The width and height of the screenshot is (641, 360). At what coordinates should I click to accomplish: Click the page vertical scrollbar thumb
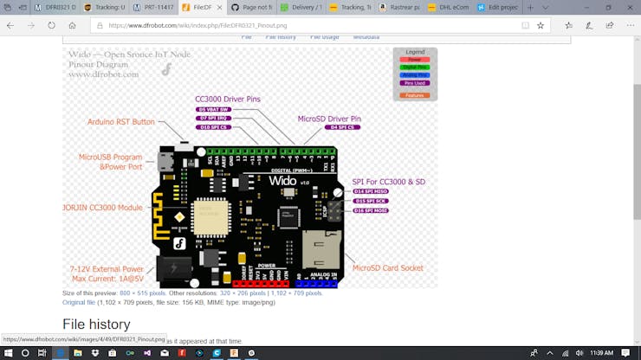click(637, 151)
